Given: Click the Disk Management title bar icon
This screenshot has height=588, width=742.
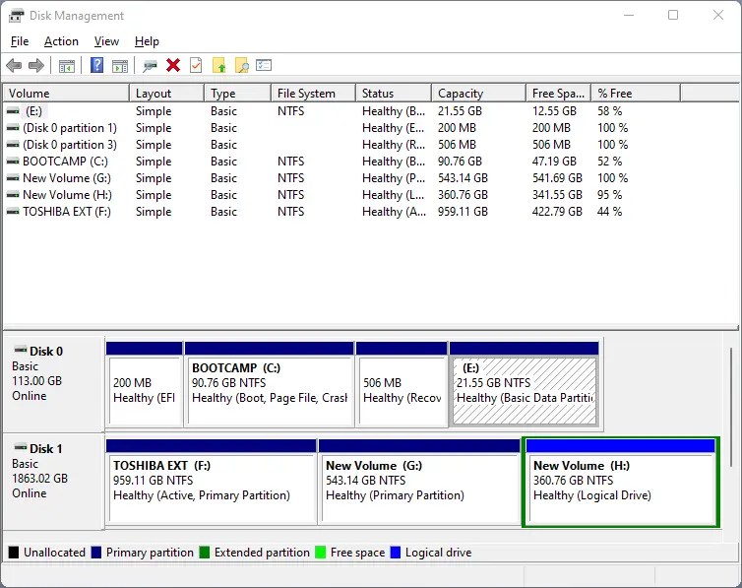Looking at the screenshot, I should click(16, 16).
